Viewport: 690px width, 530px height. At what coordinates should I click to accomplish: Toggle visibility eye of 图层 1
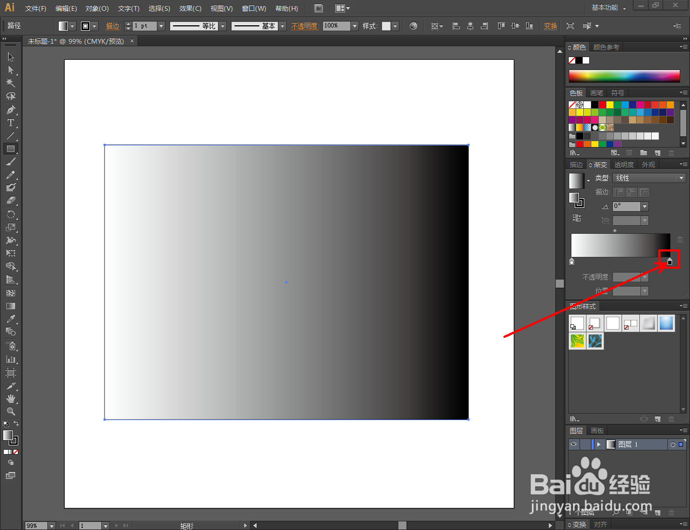[574, 444]
